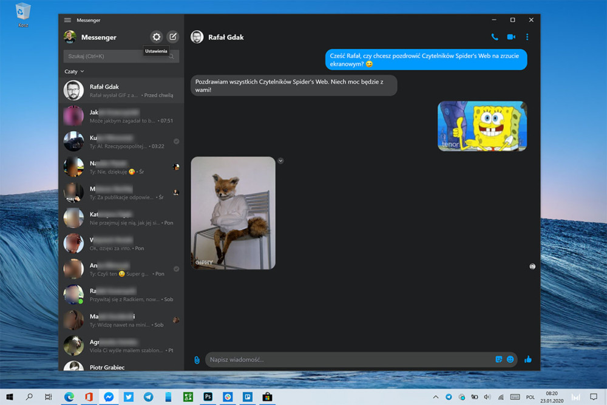Open the Rafał Gdak conversation in list
This screenshot has width=607, height=405.
pyautogui.click(x=121, y=90)
